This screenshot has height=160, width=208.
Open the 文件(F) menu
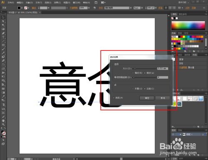point(11,2)
